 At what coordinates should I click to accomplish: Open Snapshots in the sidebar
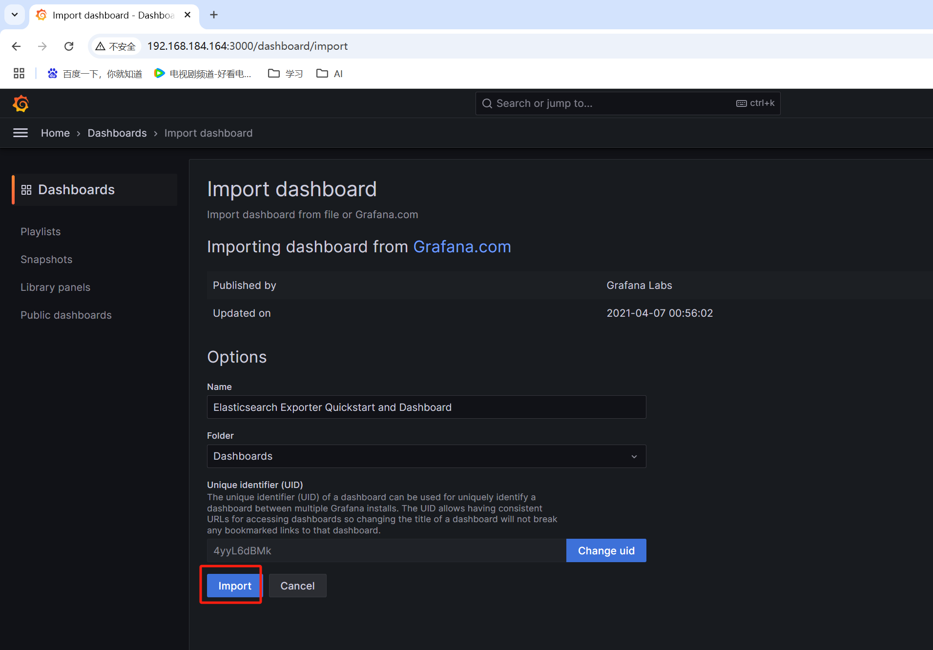(46, 260)
